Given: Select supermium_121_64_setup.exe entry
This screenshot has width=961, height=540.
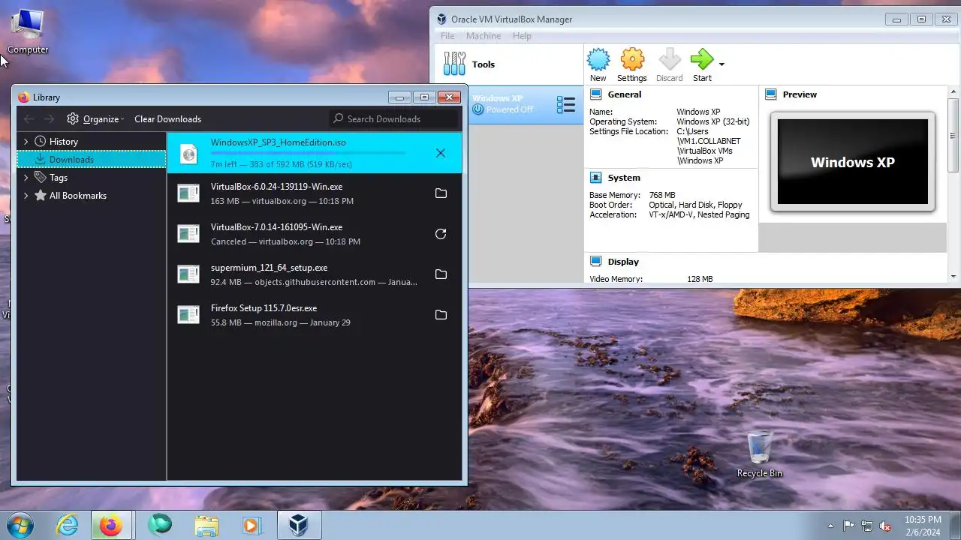Looking at the screenshot, I should click(315, 274).
